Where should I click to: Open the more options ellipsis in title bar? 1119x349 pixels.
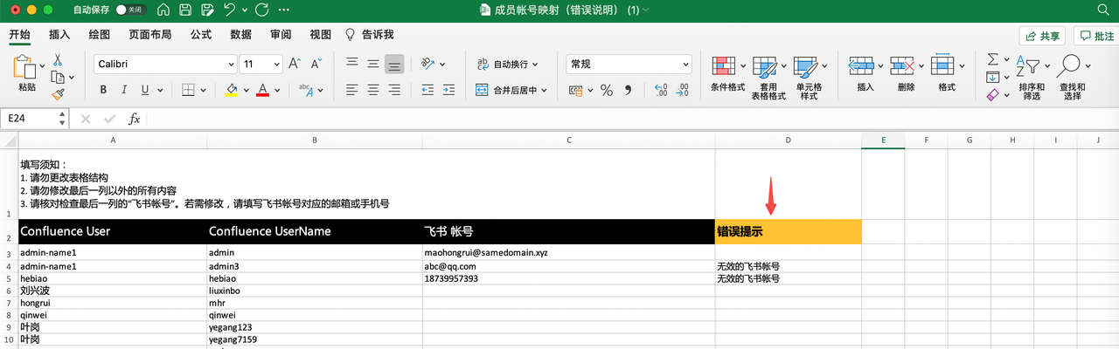point(284,10)
